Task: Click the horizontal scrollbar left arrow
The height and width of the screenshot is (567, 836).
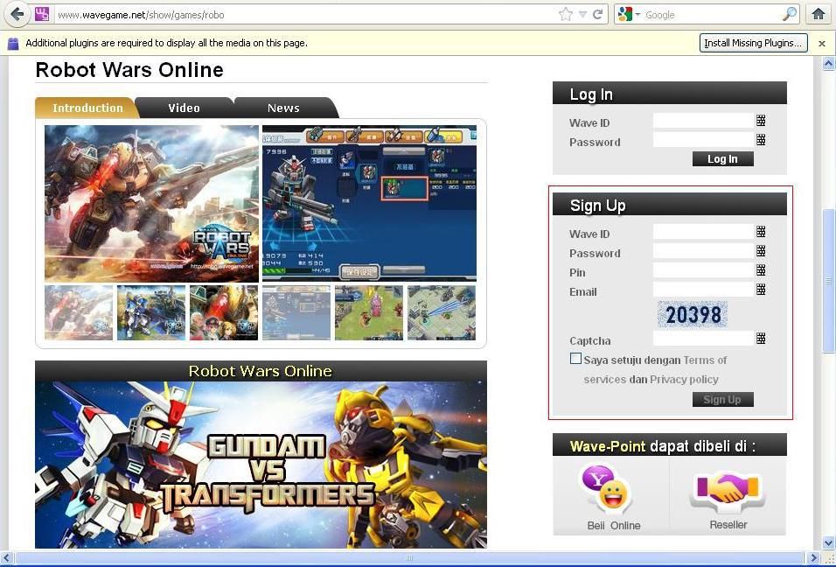Action: pos(7,558)
